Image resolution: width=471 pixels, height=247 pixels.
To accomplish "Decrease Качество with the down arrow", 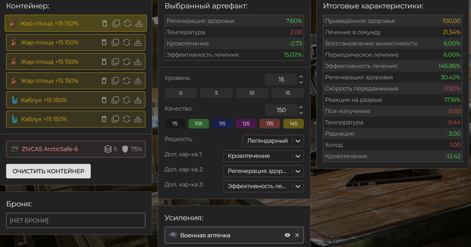I will (301, 113).
